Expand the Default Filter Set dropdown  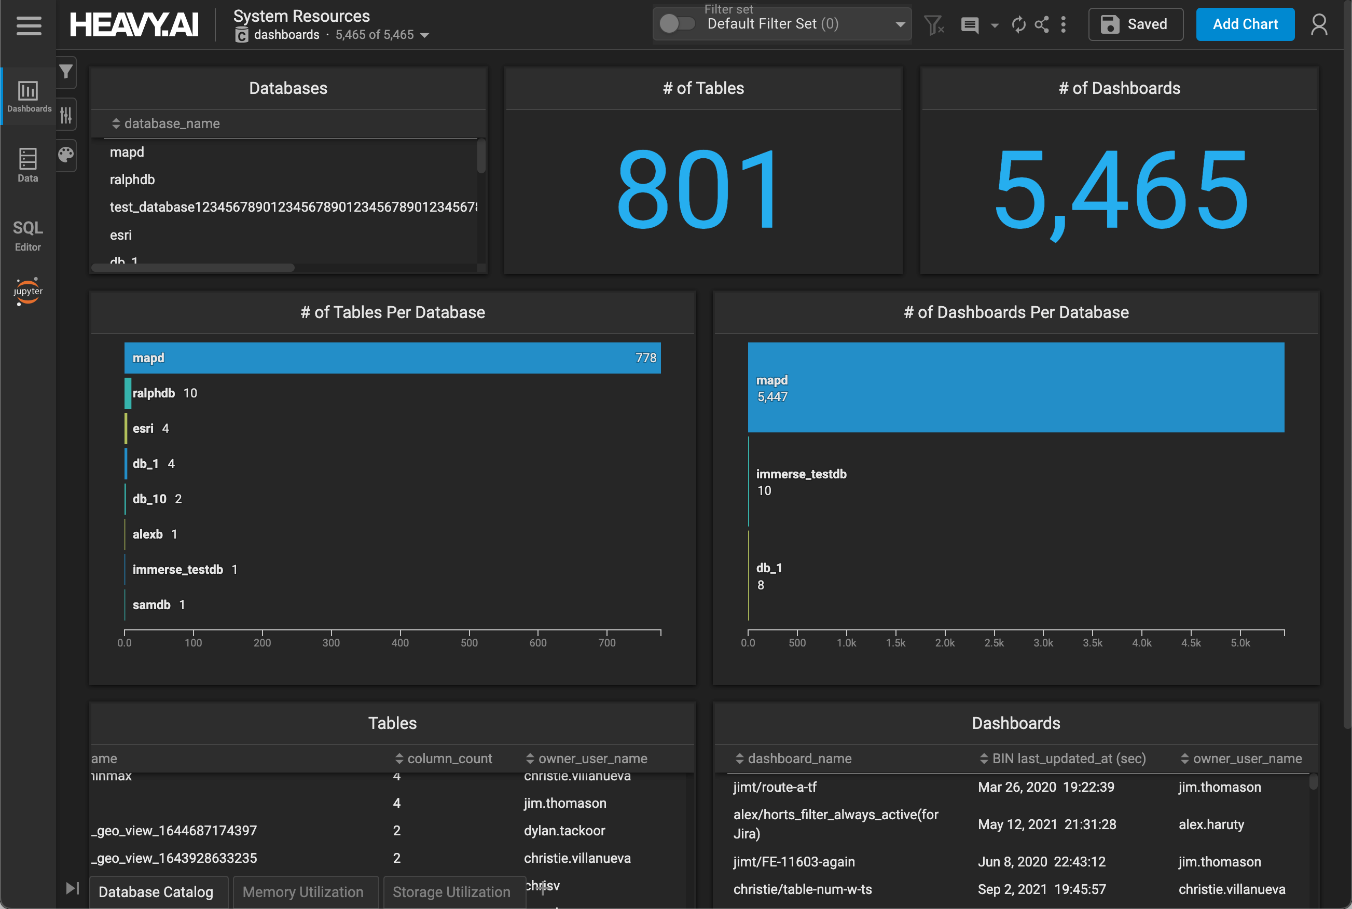tap(900, 24)
